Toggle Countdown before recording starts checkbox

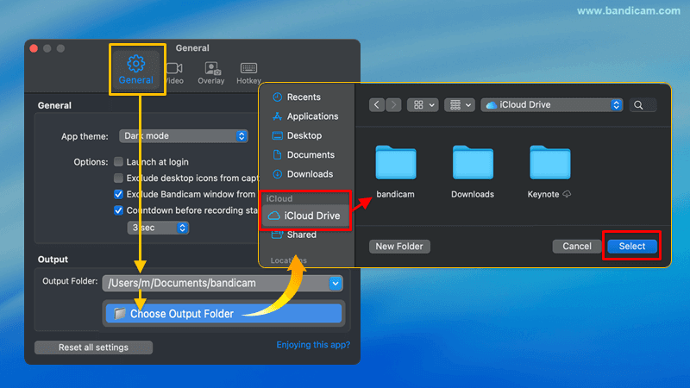118,210
